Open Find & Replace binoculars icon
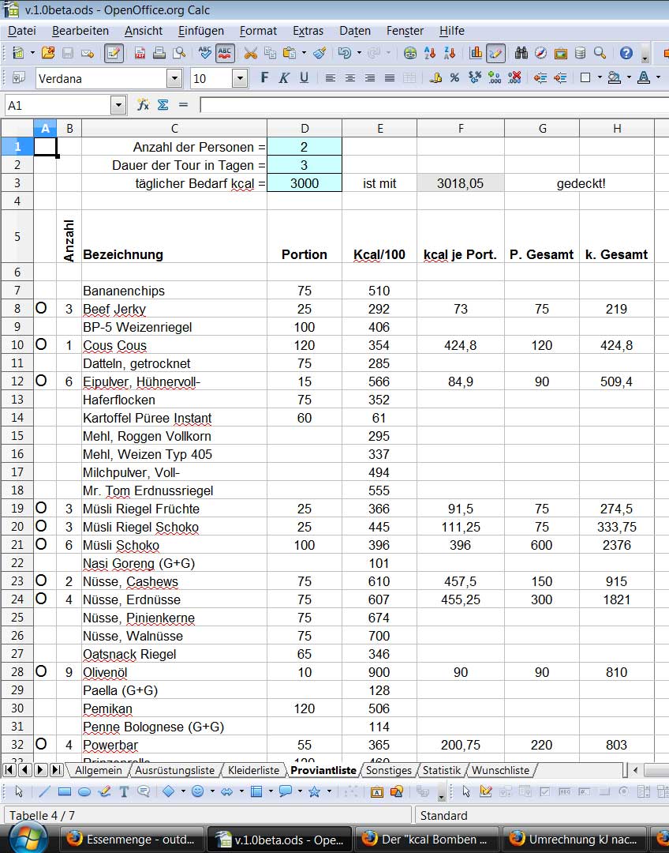 521,54
